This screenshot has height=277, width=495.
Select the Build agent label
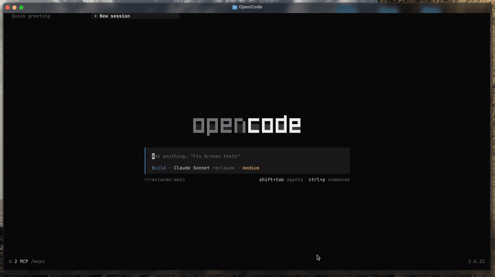click(x=158, y=168)
